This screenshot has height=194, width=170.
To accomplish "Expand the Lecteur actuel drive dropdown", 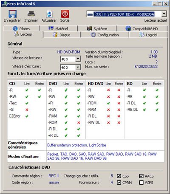I will pyautogui.click(x=164, y=14).
